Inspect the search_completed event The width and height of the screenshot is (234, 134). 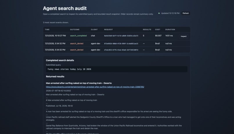[x=183, y=36]
